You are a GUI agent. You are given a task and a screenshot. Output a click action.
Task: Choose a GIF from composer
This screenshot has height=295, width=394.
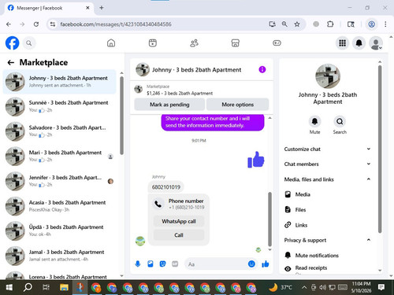[175, 264]
